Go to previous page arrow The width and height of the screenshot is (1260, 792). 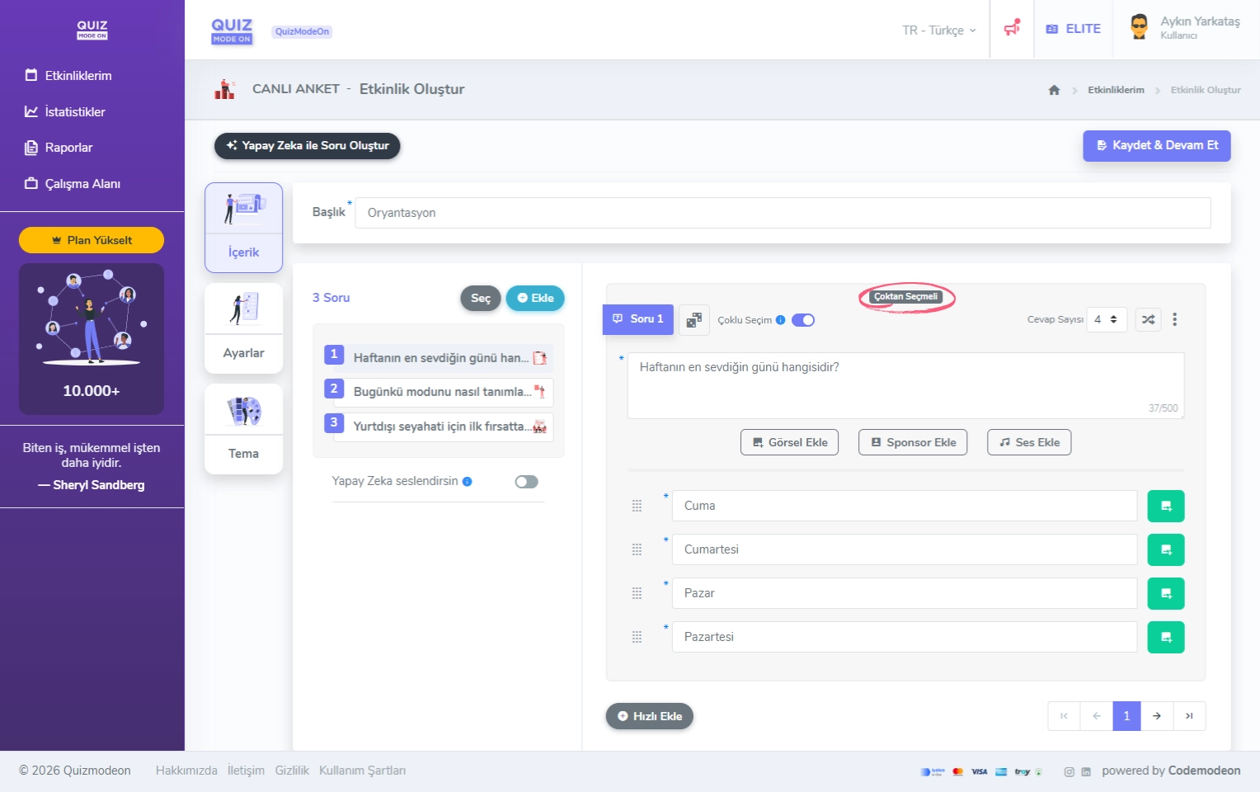pyautogui.click(x=1097, y=716)
